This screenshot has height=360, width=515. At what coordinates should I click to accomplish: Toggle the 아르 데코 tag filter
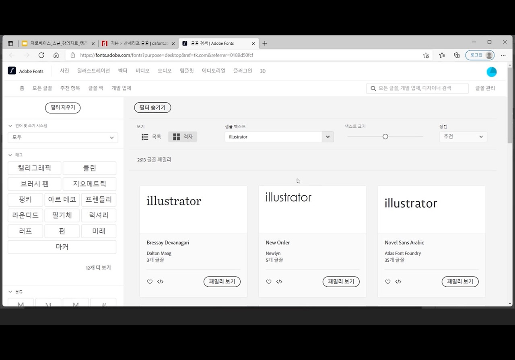tap(62, 199)
